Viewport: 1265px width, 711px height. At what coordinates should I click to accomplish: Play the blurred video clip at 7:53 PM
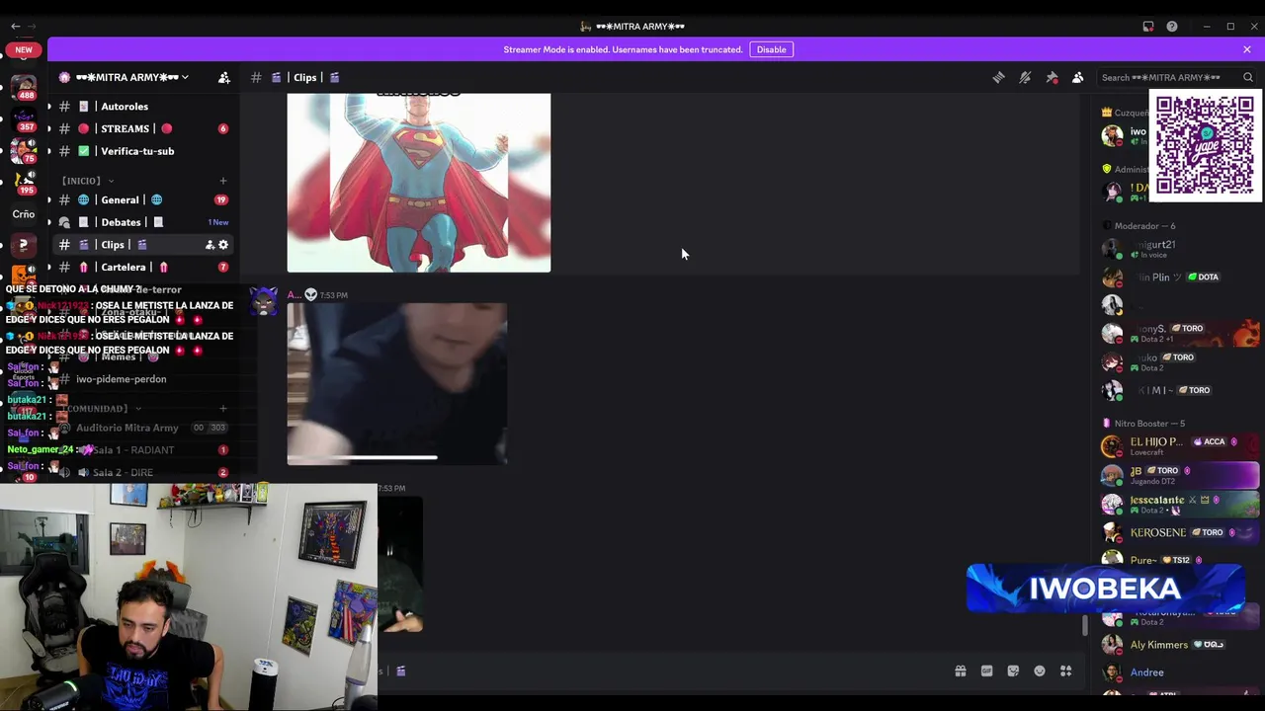[x=397, y=383]
